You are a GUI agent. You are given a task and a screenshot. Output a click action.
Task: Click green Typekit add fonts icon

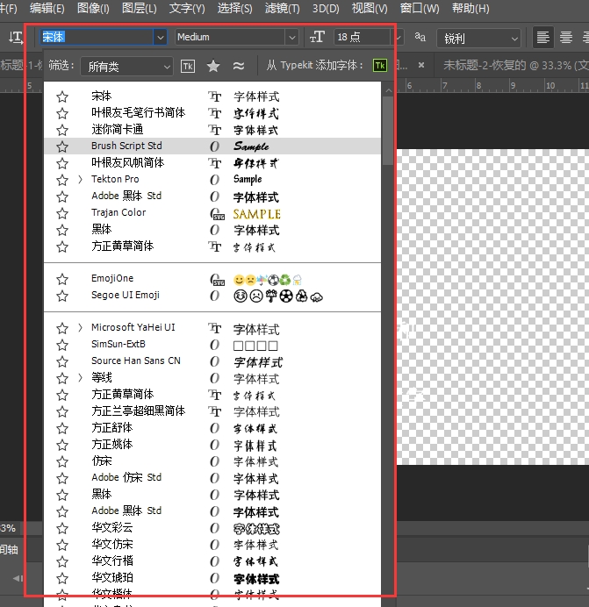pyautogui.click(x=379, y=66)
